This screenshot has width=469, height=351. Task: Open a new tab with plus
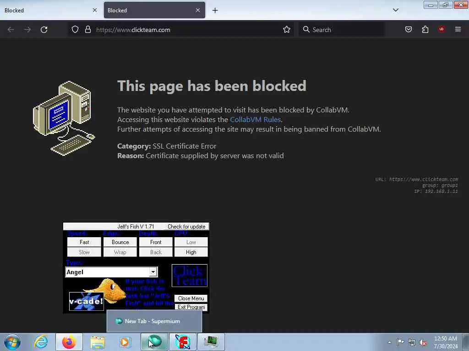pos(215,11)
